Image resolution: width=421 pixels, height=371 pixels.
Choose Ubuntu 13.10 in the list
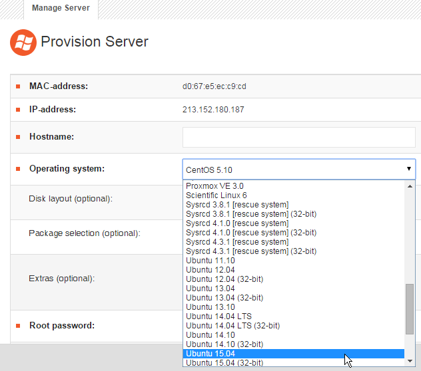pyautogui.click(x=294, y=307)
